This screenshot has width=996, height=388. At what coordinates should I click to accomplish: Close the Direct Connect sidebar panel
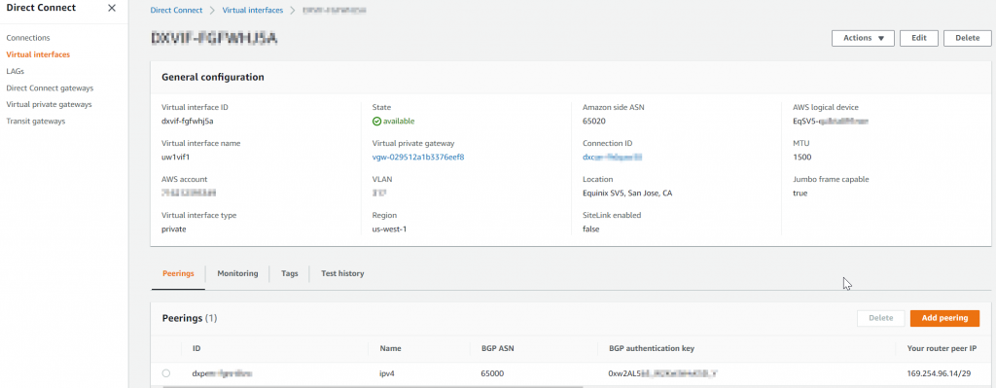click(x=112, y=8)
